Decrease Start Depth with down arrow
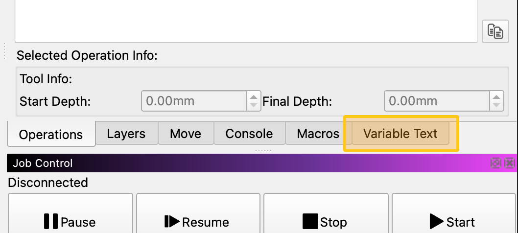The image size is (518, 233). point(253,105)
